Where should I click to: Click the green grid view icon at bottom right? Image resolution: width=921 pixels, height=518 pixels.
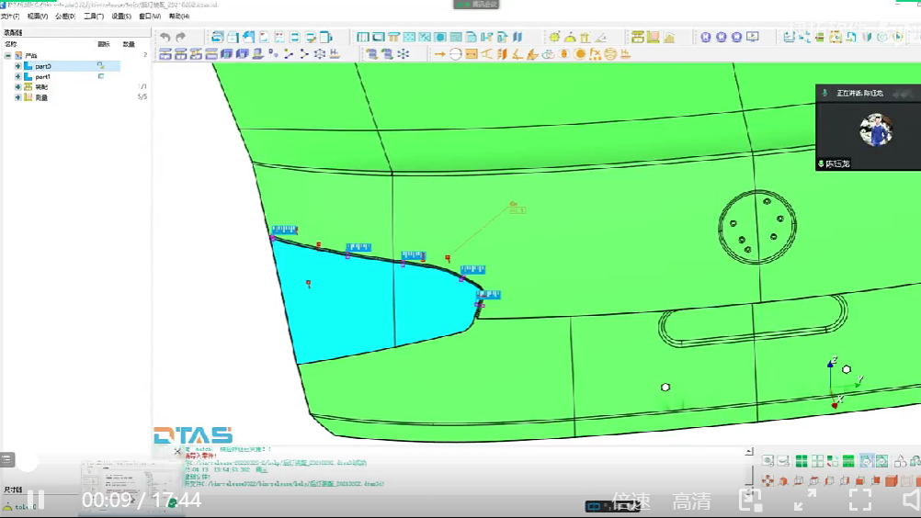point(802,461)
